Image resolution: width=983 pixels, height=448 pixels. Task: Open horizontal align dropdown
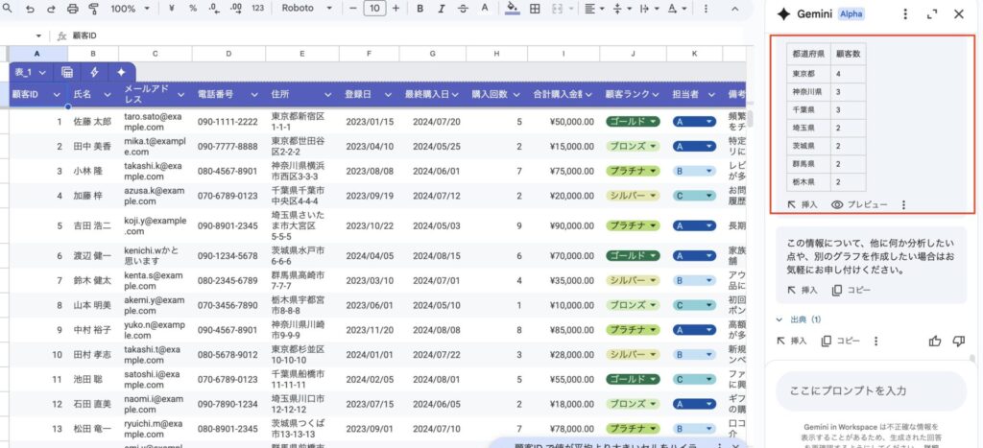(593, 9)
